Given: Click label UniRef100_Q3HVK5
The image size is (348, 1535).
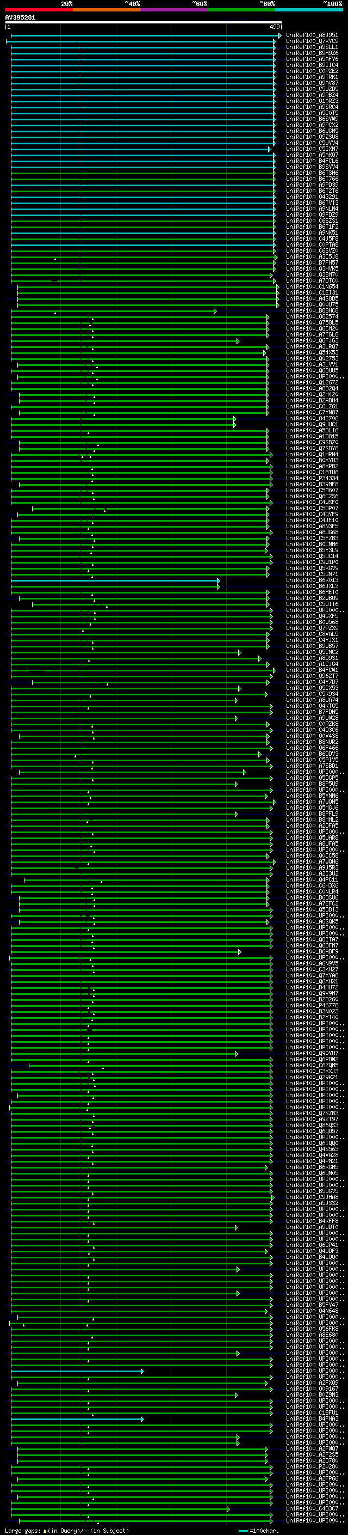Looking at the screenshot, I should click(312, 269).
